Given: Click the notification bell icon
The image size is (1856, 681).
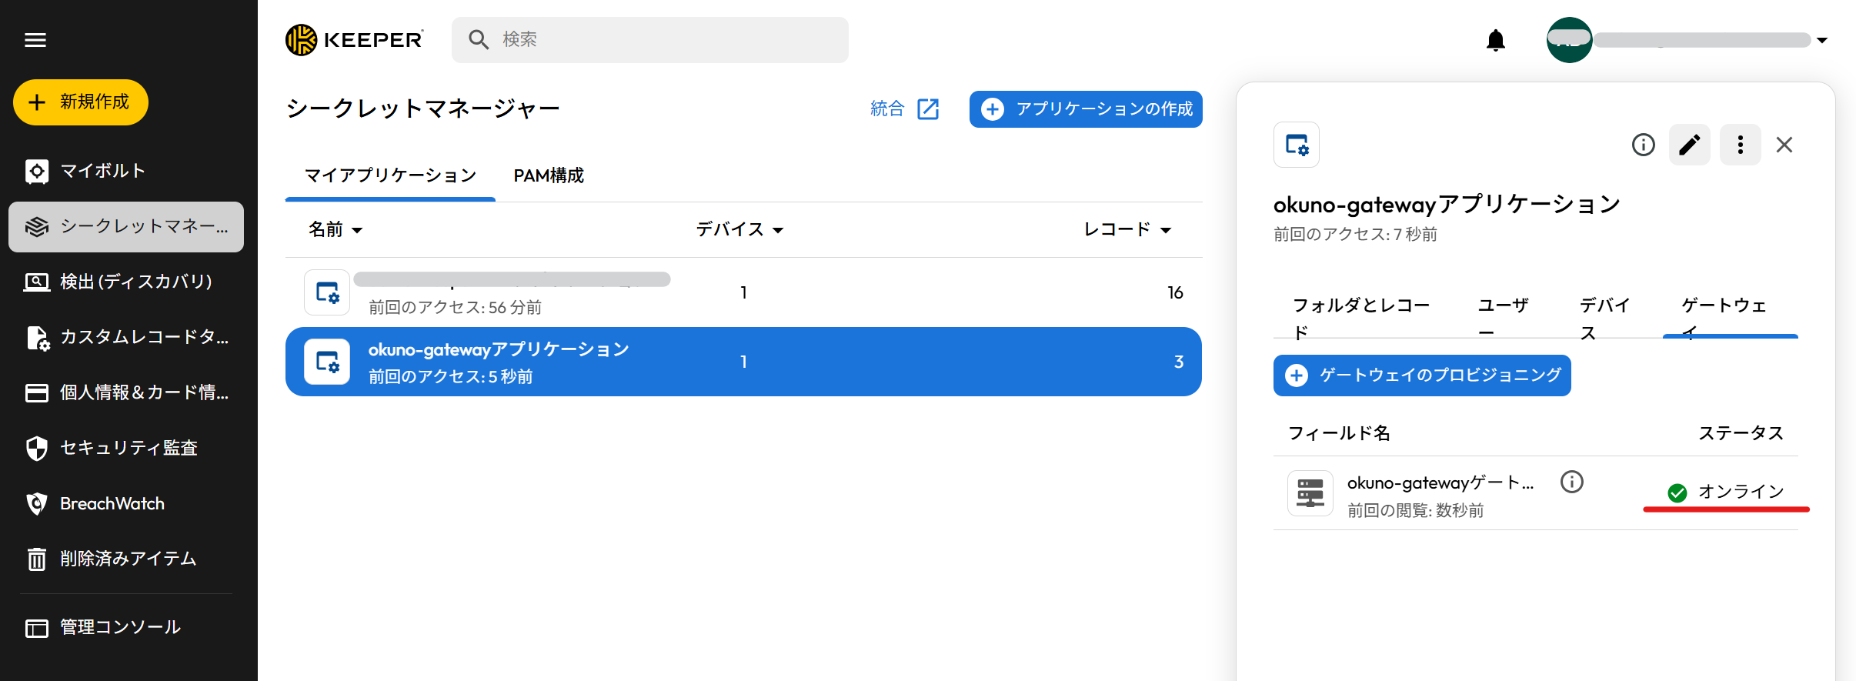Looking at the screenshot, I should click(x=1495, y=40).
